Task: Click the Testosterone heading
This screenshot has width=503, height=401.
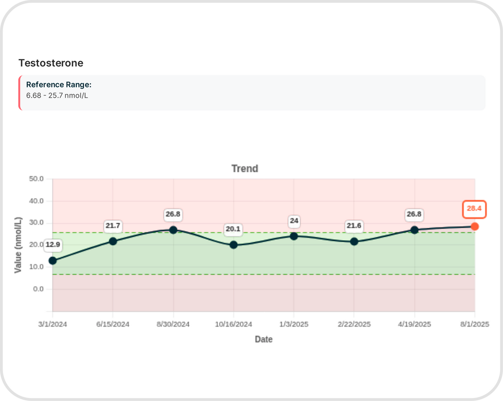Action: [x=51, y=63]
